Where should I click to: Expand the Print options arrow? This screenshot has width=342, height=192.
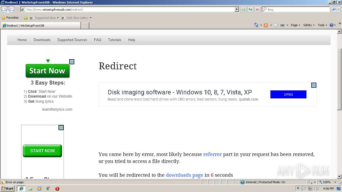pos(287,25)
